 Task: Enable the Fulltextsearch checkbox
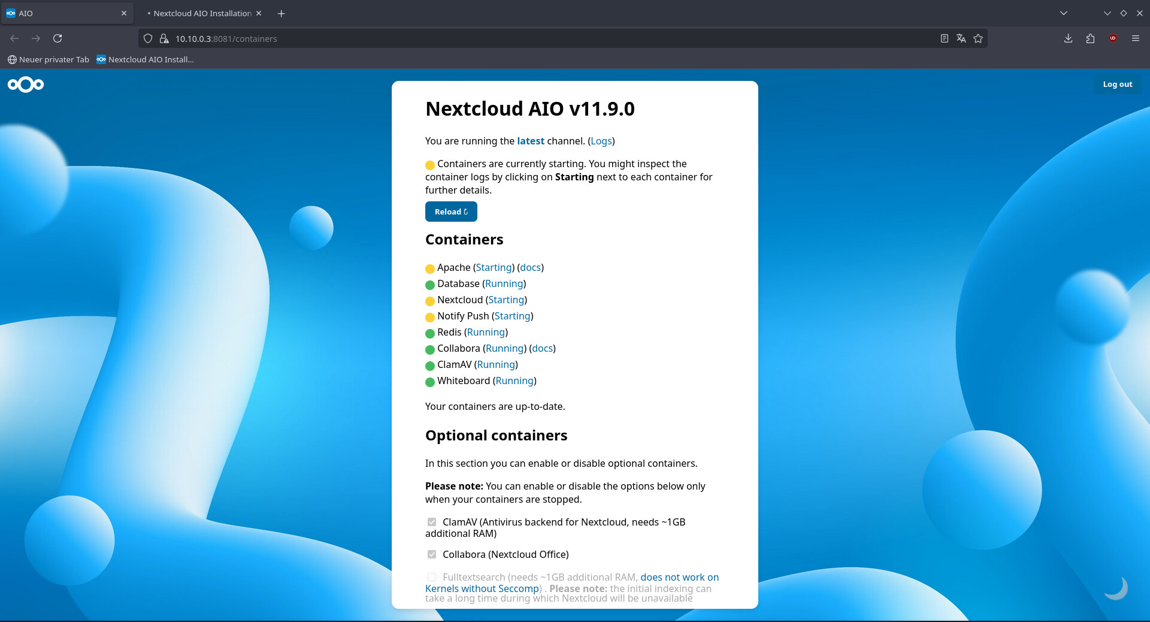point(432,577)
